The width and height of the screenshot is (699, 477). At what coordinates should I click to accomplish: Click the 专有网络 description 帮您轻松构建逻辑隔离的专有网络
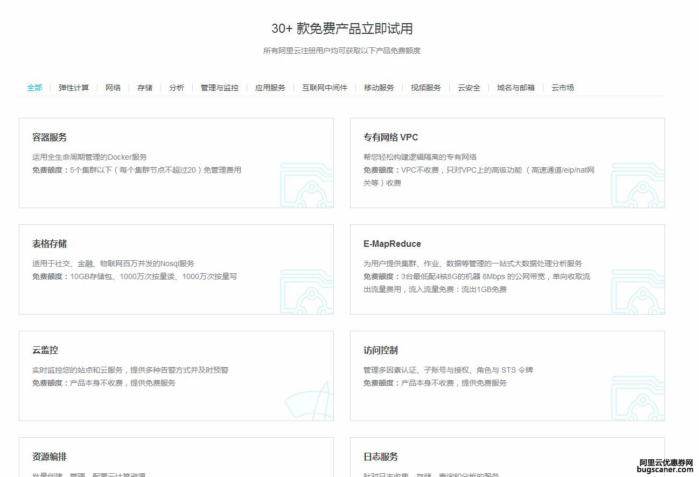pyautogui.click(x=420, y=157)
